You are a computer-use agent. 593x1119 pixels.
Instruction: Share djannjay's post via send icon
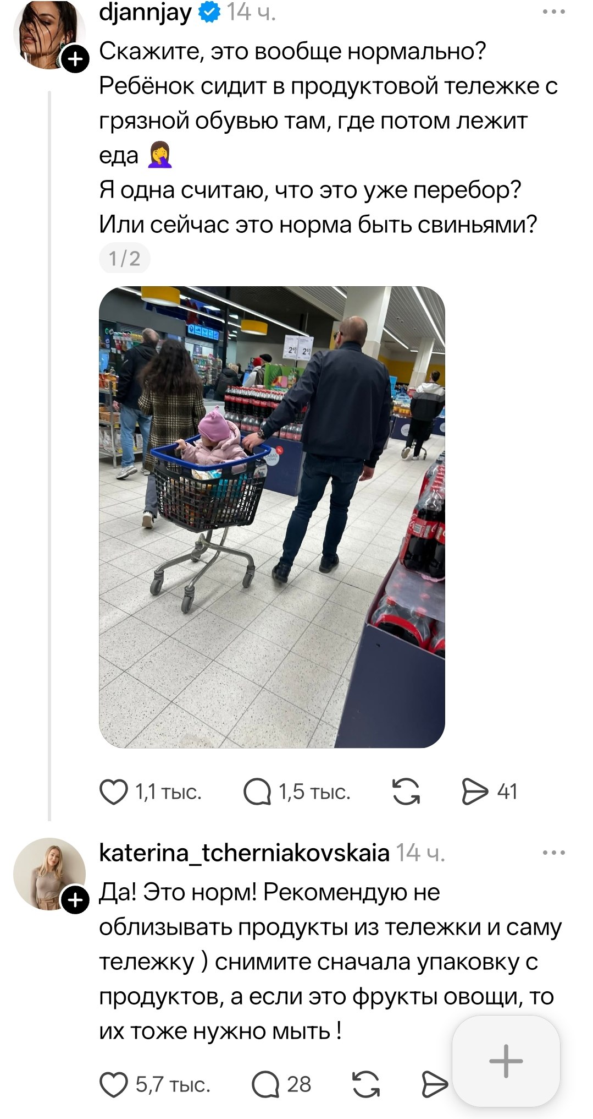pos(475,792)
